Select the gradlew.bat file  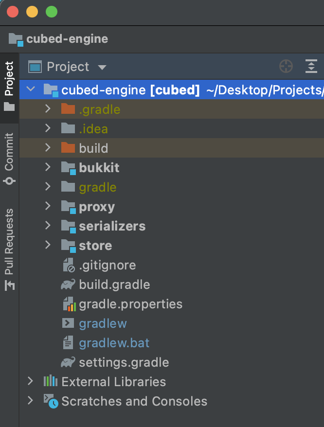click(x=114, y=343)
